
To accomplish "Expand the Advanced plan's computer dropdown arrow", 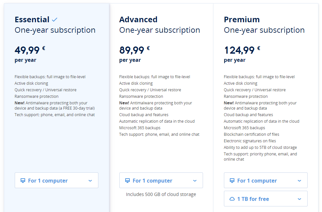I will pyautogui.click(x=195, y=181).
